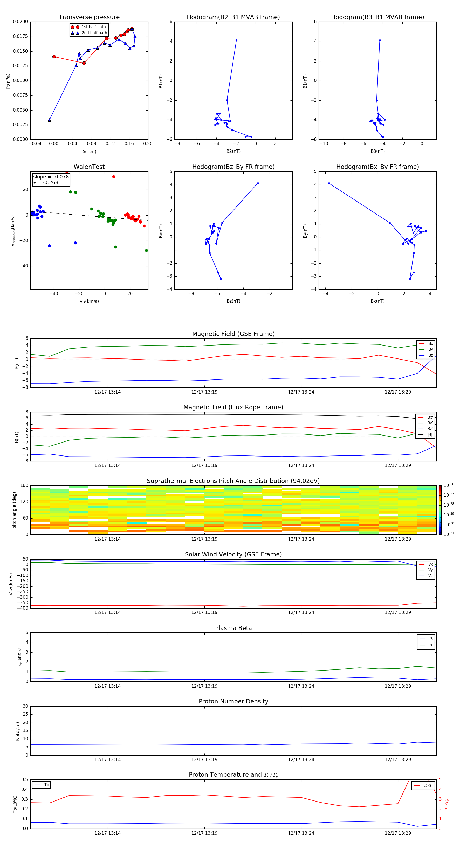Click 'Suprathermal Electrons Pitch Angle Distribution' title
The width and height of the screenshot is (467, 856).
(233, 481)
